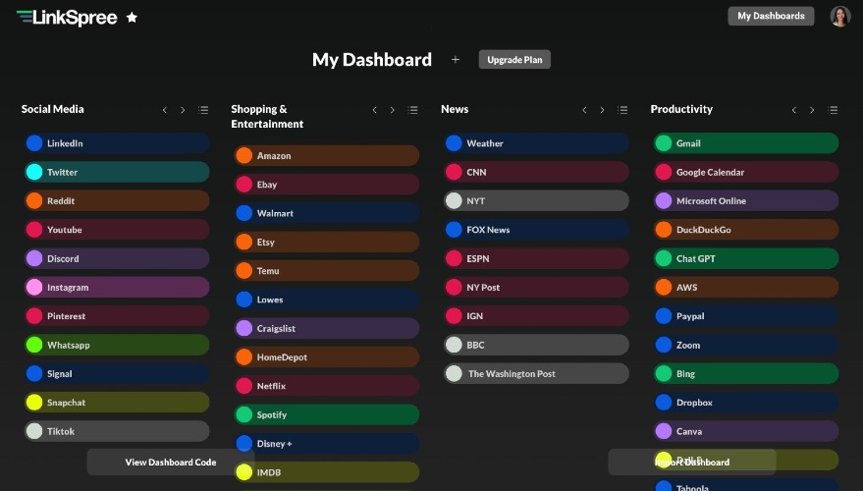This screenshot has height=491, width=863.
Task: Click the Social Media column title
Action: pyautogui.click(x=53, y=109)
